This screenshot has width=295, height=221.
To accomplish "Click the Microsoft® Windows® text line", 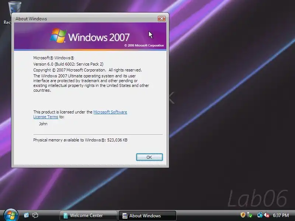I will point(53,58).
